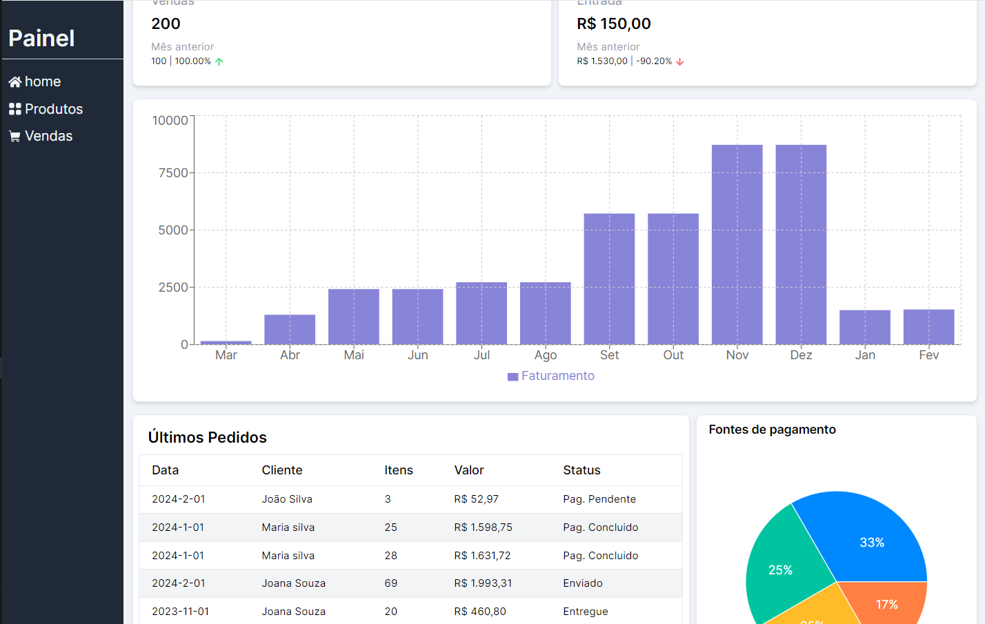Screen dimensions: 985x624
Task: Click the Painel title in sidebar
Action: [41, 38]
